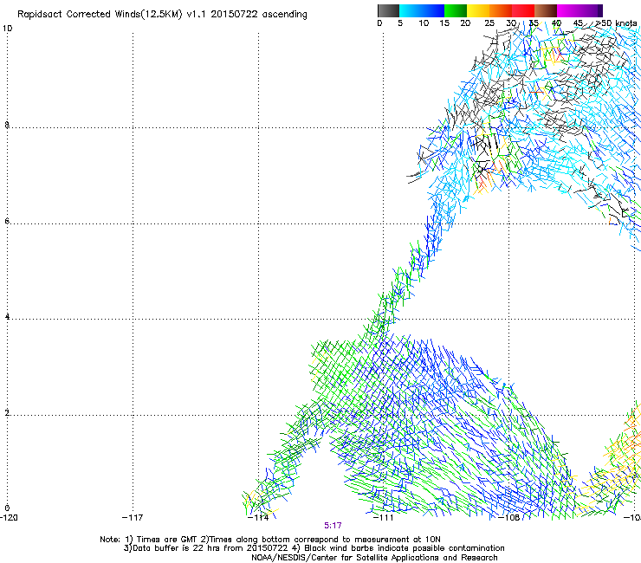
Task: Click the latitude label '8' on the axis
Action: [7, 125]
